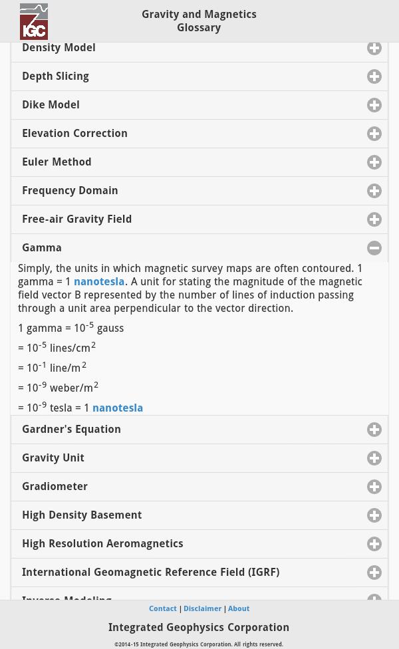399x649 pixels.
Task: Open the Contact page
Action: pos(163,608)
